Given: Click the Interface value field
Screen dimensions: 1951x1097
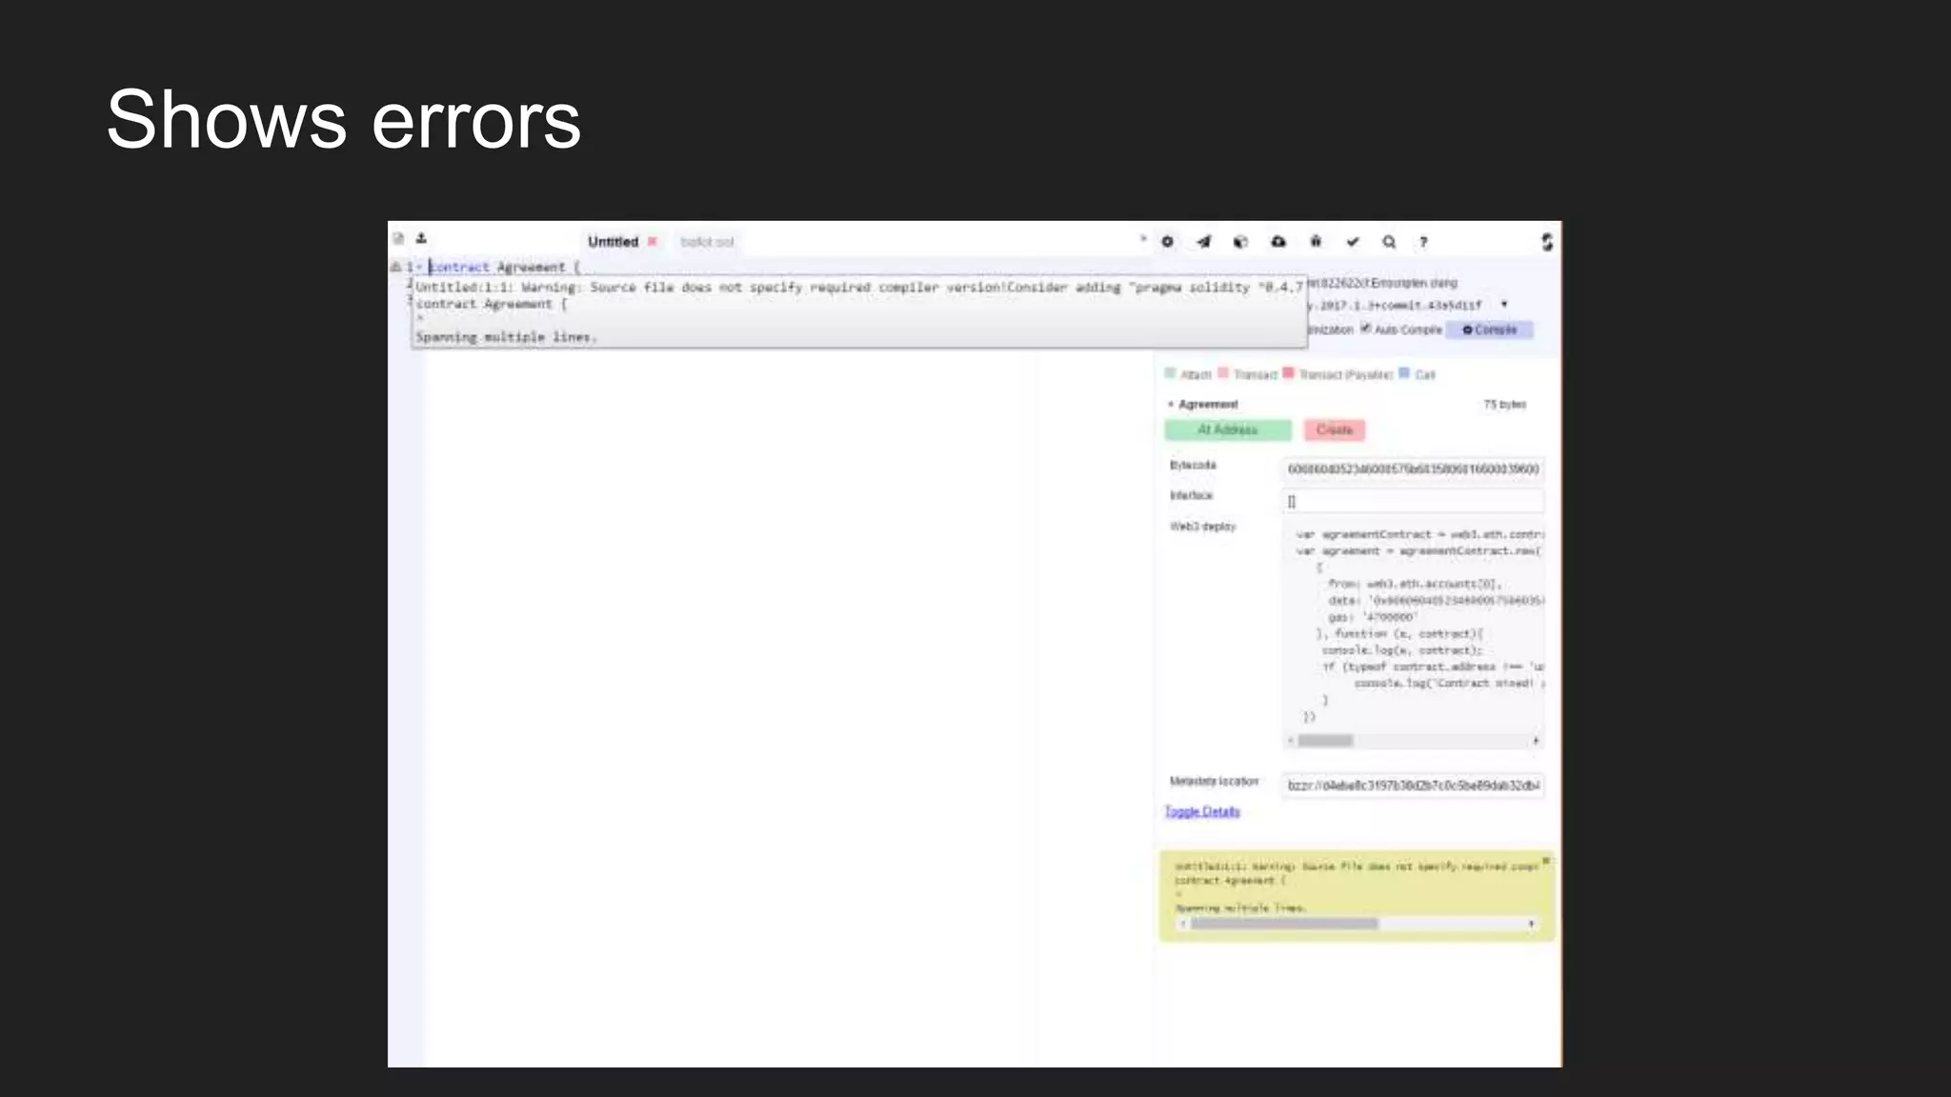Looking at the screenshot, I should (x=1413, y=501).
